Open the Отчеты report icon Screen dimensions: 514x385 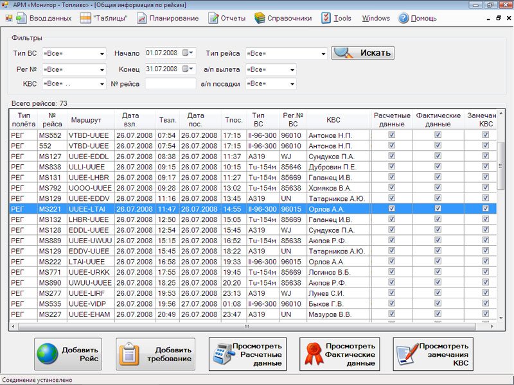(212, 19)
